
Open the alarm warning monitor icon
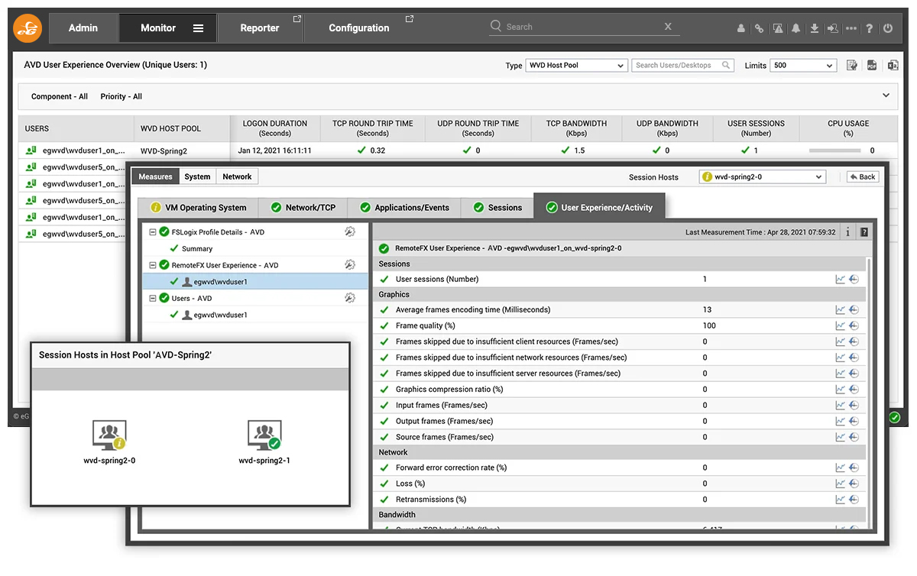pos(778,28)
